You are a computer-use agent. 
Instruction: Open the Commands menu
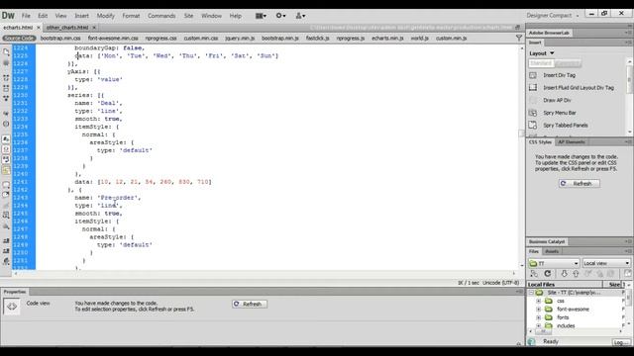pos(161,16)
